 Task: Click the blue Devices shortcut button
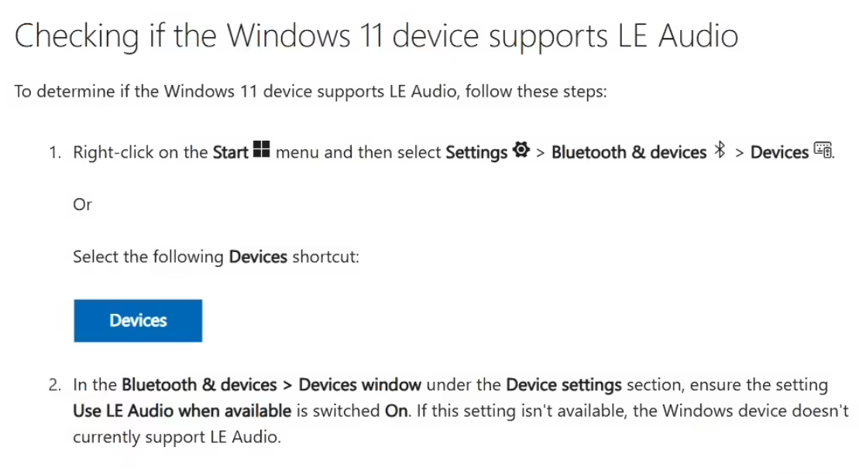pos(138,321)
